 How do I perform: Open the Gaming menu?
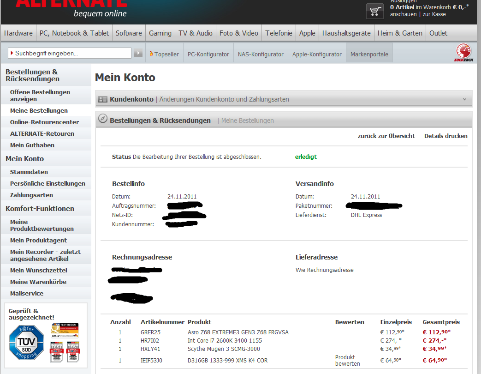[x=160, y=33]
